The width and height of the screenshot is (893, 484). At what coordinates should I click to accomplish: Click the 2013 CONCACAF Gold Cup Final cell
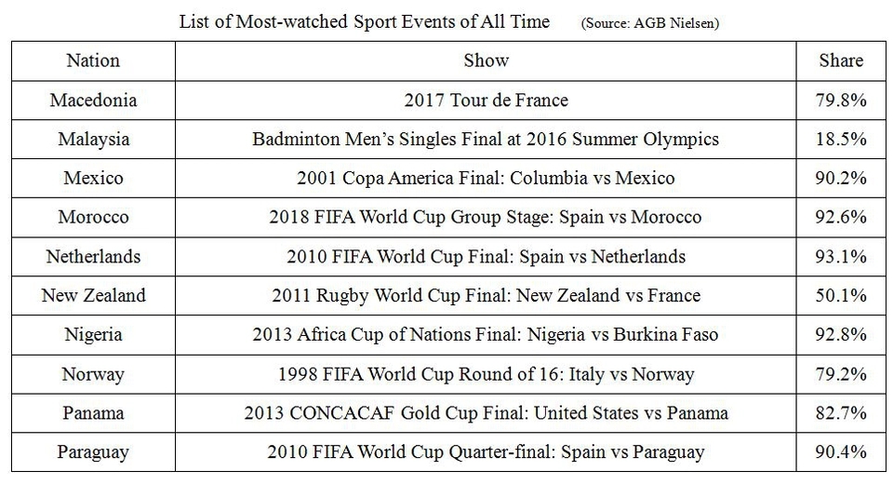coord(486,413)
